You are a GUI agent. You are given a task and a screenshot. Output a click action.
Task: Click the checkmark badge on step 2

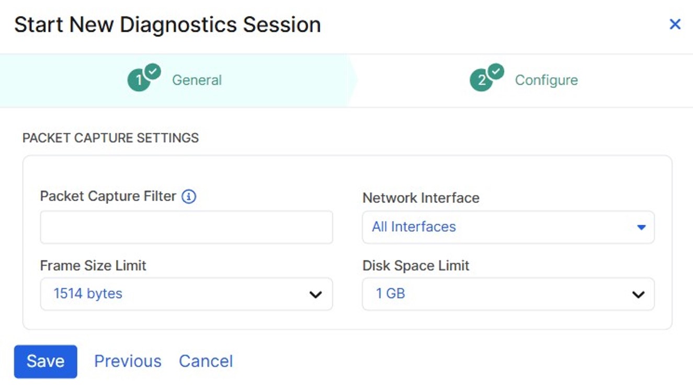(x=496, y=72)
